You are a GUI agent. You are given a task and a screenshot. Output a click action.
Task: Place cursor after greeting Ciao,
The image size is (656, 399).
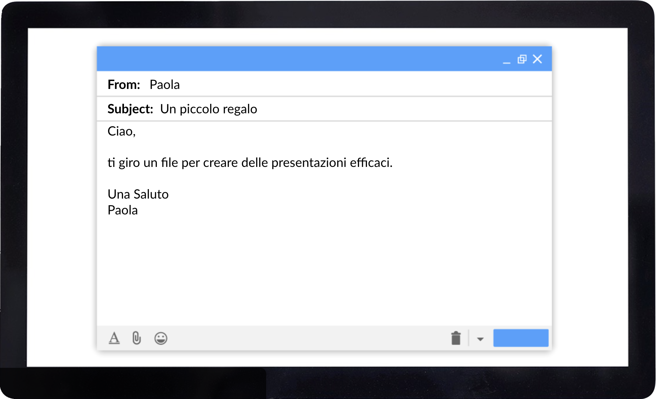click(x=136, y=132)
